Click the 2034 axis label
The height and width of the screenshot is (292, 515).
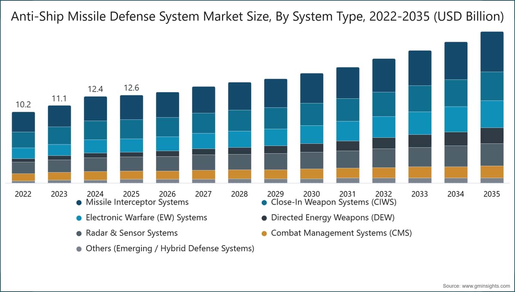(456, 194)
